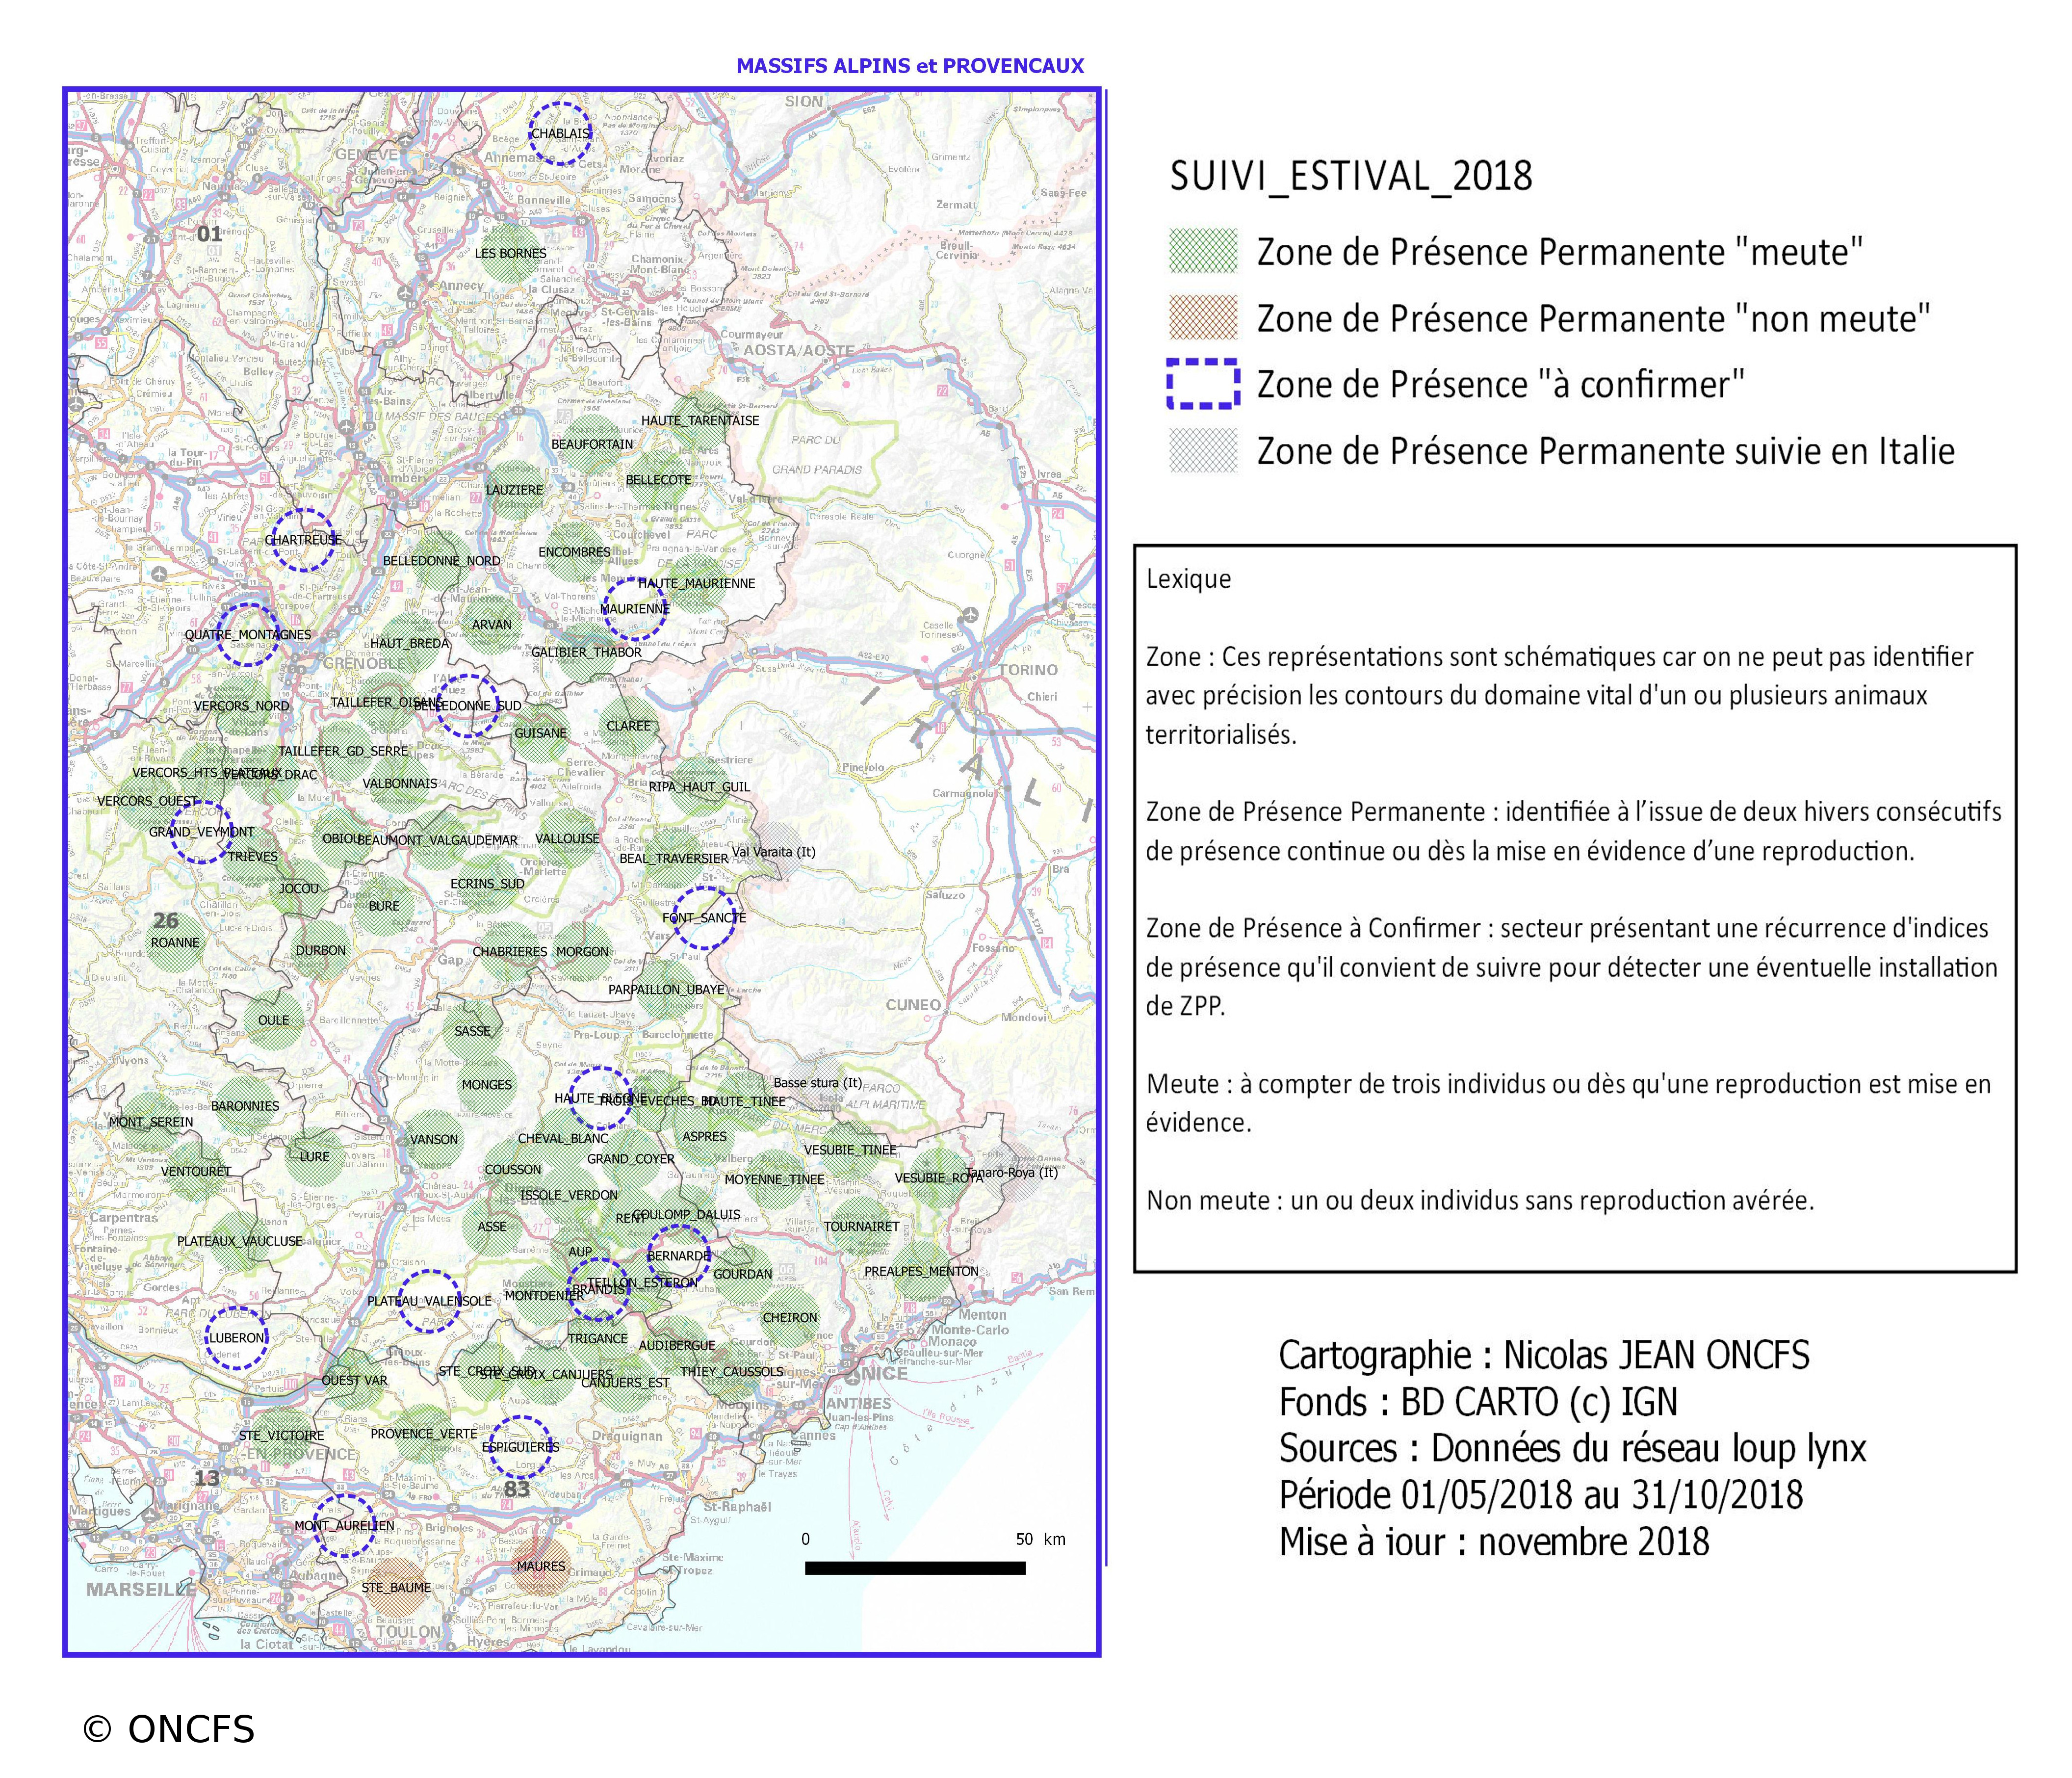Click the VERCORS_NORD zone label
The width and height of the screenshot is (2072, 1778).
pos(241,706)
